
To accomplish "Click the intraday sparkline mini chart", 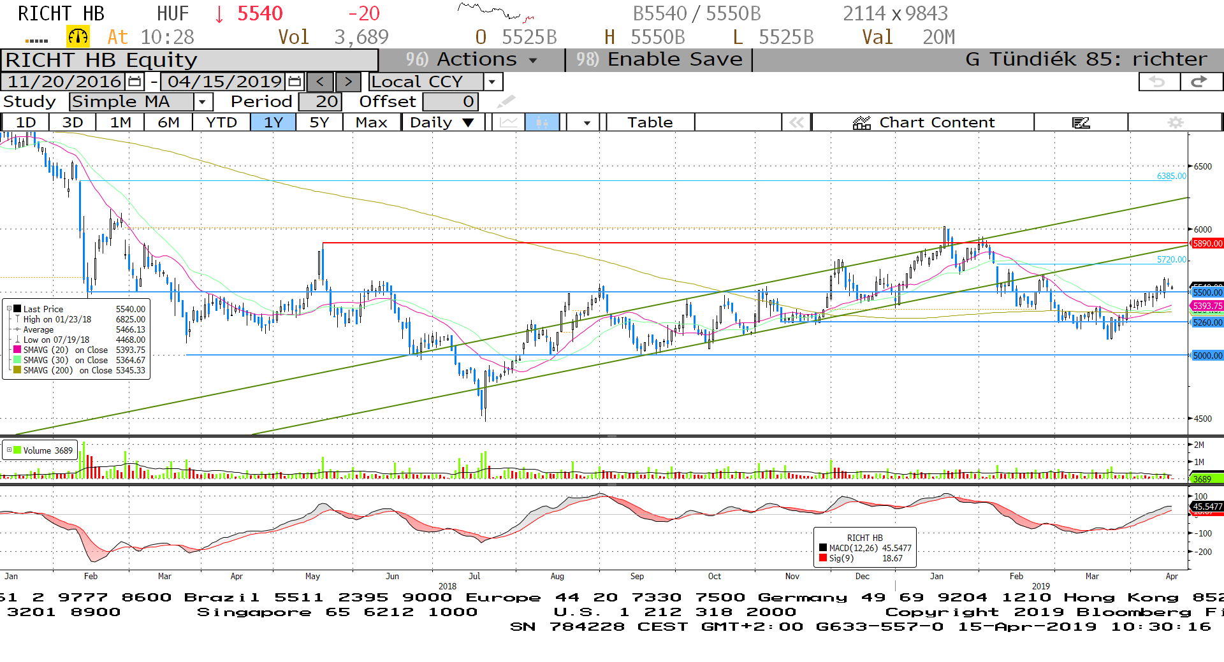I will click(496, 12).
